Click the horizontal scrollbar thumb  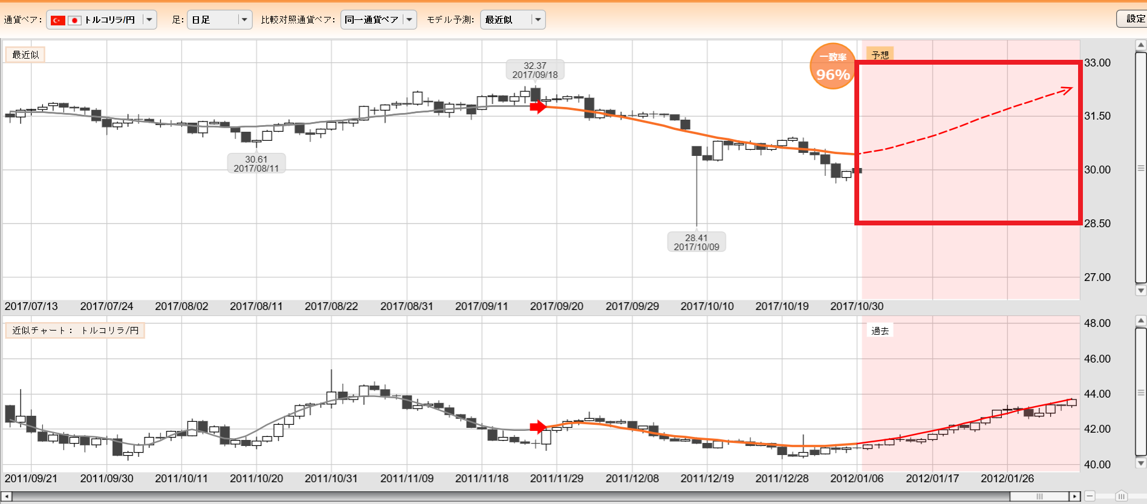tap(1040, 497)
